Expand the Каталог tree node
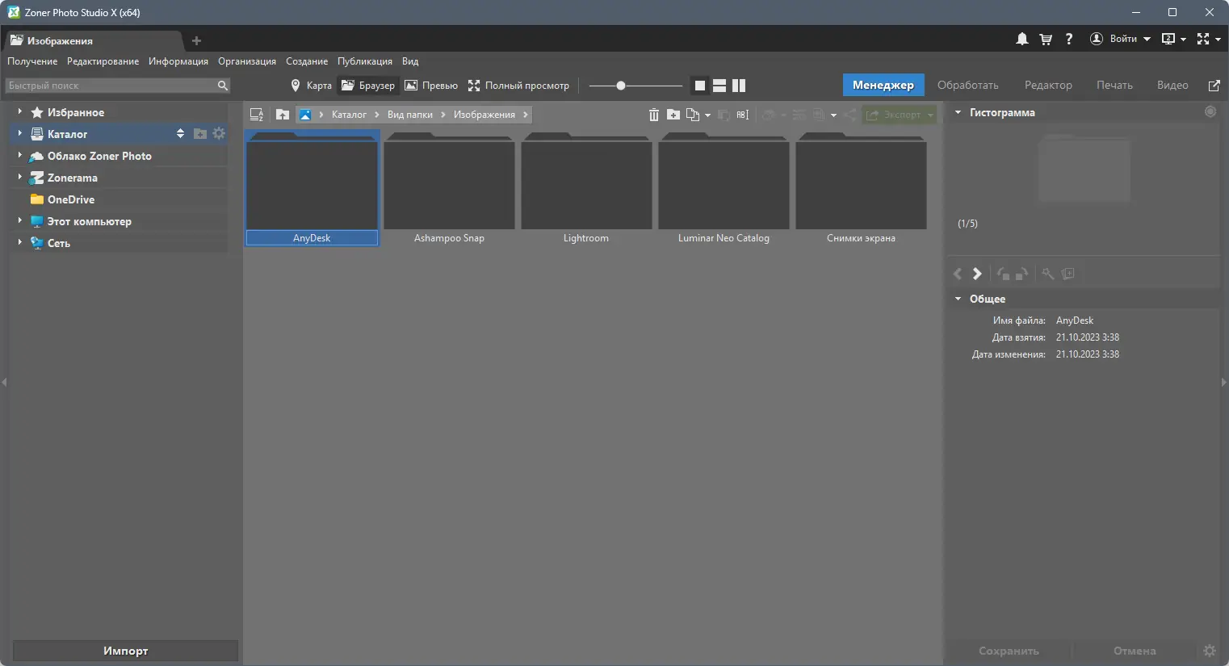 click(x=19, y=133)
